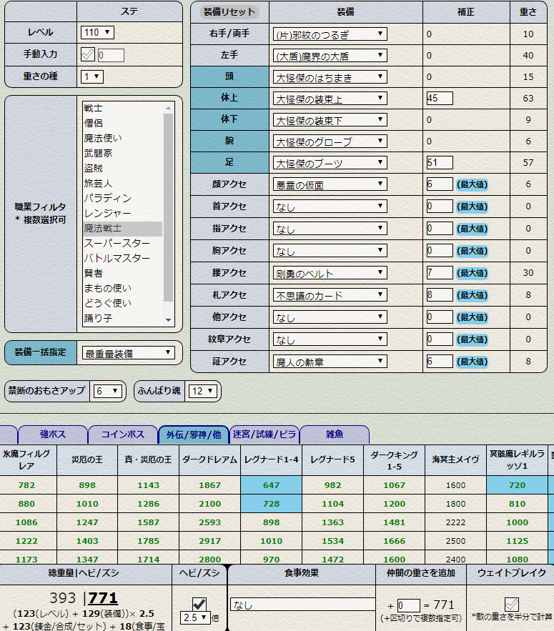Select 賢者 in the job filter list
Viewport: 554px width, 631px height.
click(123, 273)
